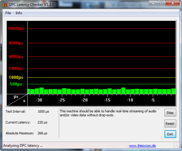
Task: Click the -5 time axis label
Action: (x=153, y=100)
